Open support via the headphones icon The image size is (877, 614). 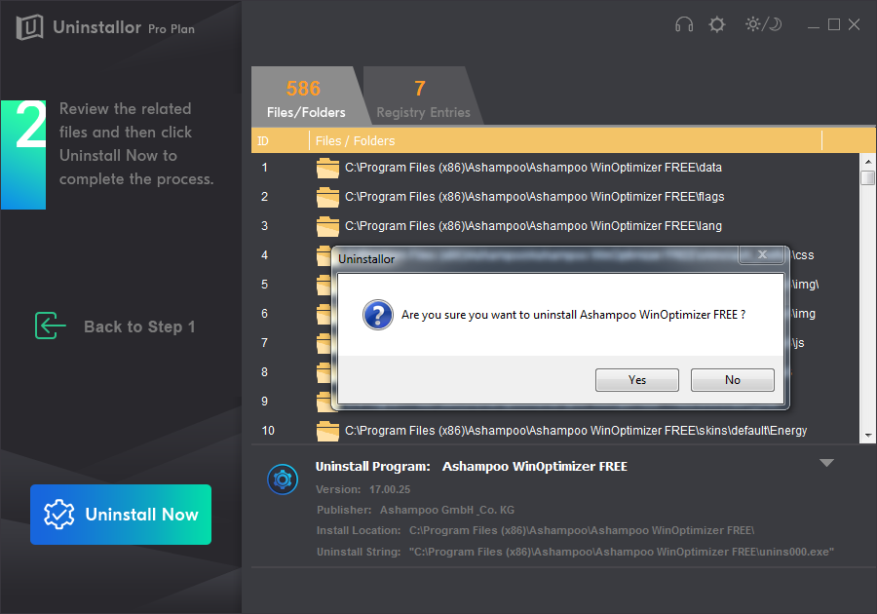click(684, 24)
